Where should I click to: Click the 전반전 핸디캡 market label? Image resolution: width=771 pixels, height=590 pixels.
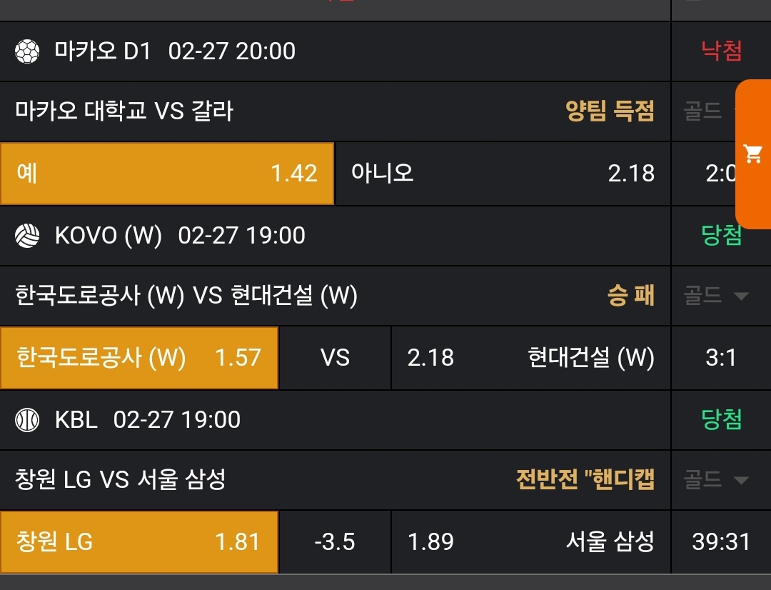(585, 480)
